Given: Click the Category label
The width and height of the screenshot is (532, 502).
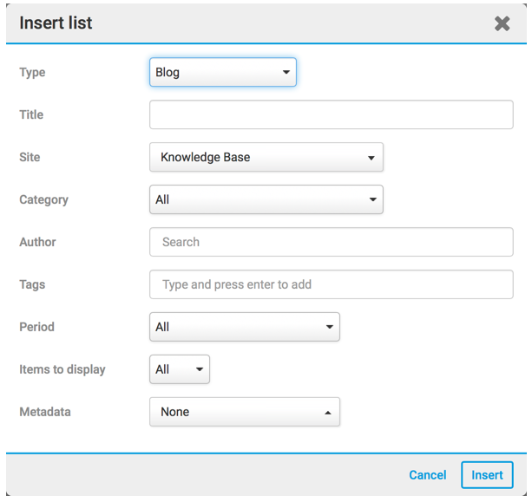Looking at the screenshot, I should (43, 199).
